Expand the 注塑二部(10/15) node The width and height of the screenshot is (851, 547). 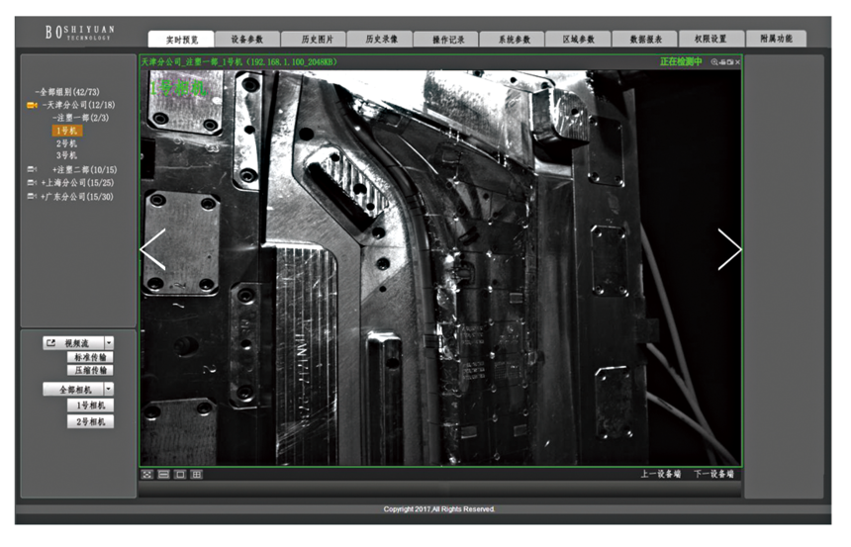pos(85,170)
